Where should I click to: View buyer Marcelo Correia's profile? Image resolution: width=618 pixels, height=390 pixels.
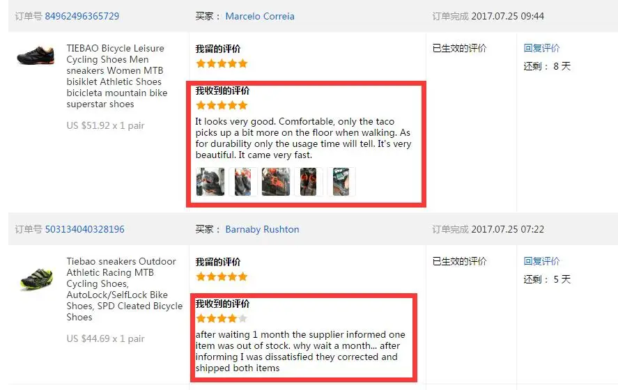[260, 16]
